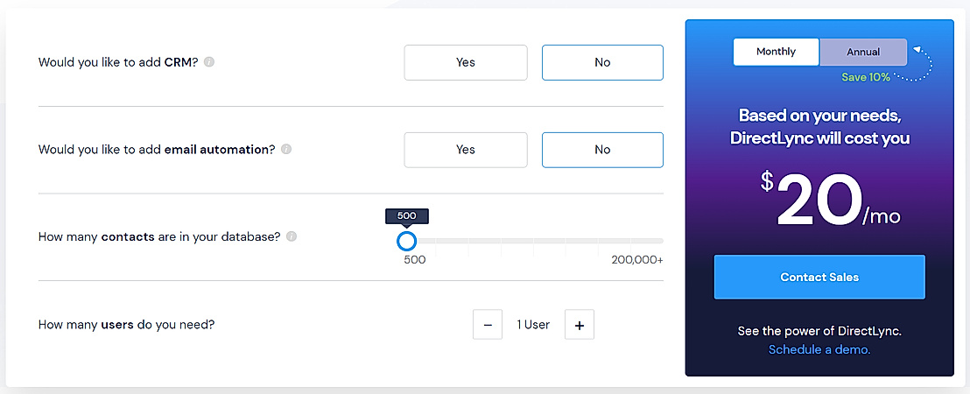The image size is (970, 394).
Task: Click the contacts slider handle
Action: point(406,241)
